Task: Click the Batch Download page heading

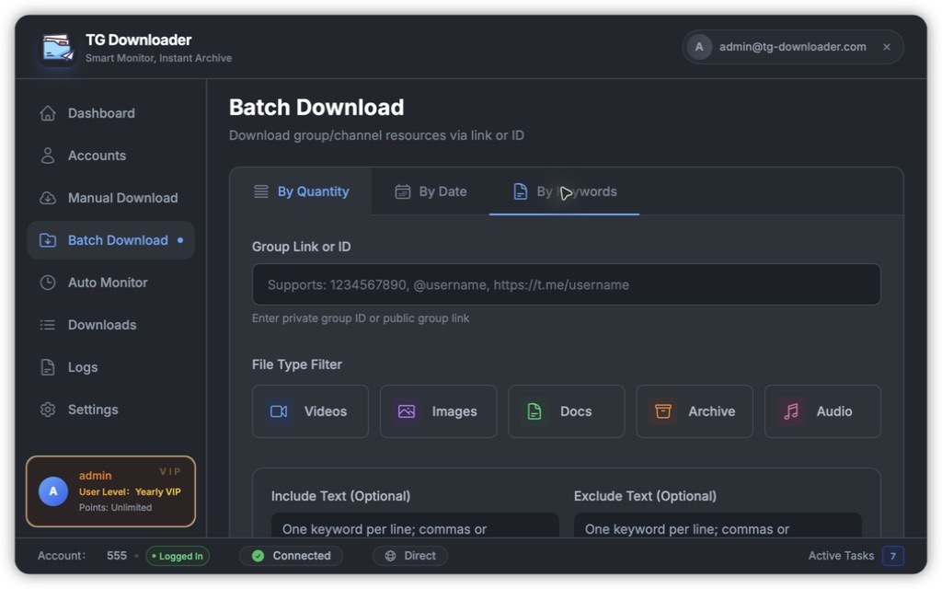Action: pos(316,108)
